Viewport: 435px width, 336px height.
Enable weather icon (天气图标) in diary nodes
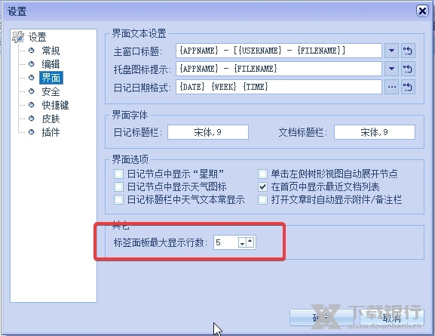118,186
